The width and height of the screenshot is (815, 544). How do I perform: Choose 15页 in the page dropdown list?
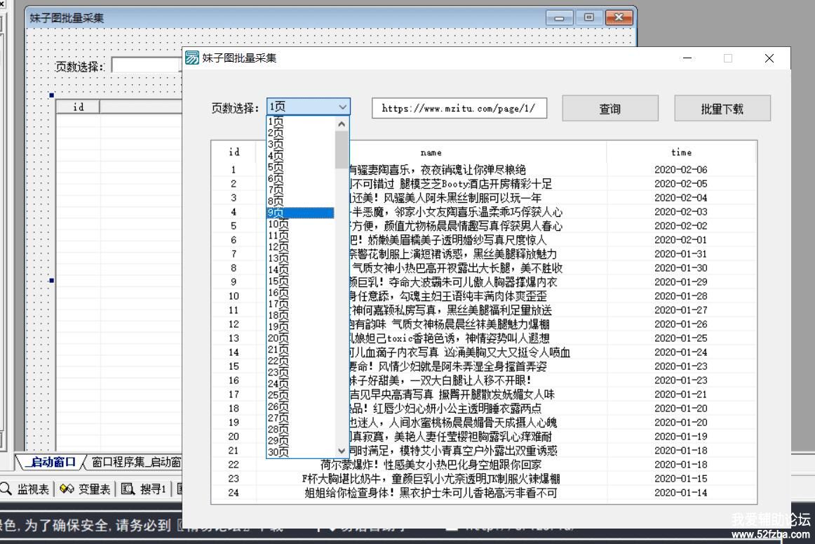(300, 283)
